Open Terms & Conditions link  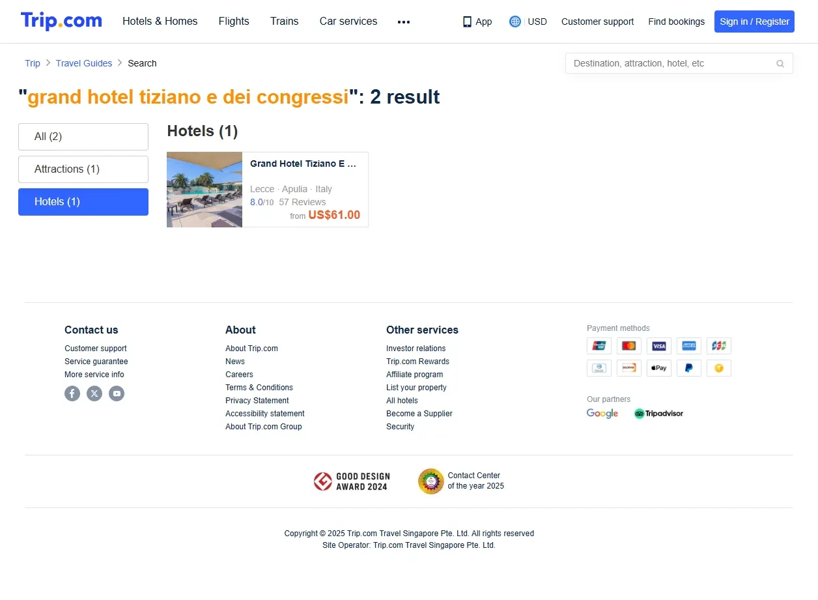[259, 388]
